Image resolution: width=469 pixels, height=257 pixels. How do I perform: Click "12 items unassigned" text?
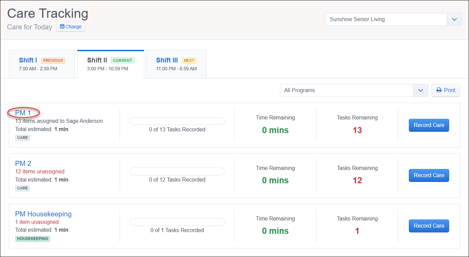click(40, 172)
